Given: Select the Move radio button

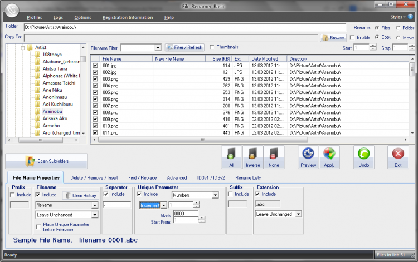Looking at the screenshot, I should (397, 37).
